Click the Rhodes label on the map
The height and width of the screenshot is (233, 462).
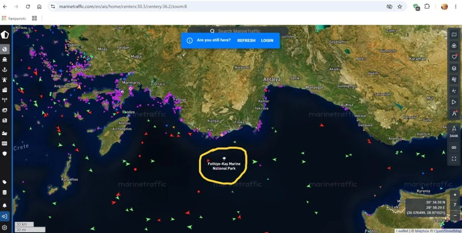coord(128,112)
